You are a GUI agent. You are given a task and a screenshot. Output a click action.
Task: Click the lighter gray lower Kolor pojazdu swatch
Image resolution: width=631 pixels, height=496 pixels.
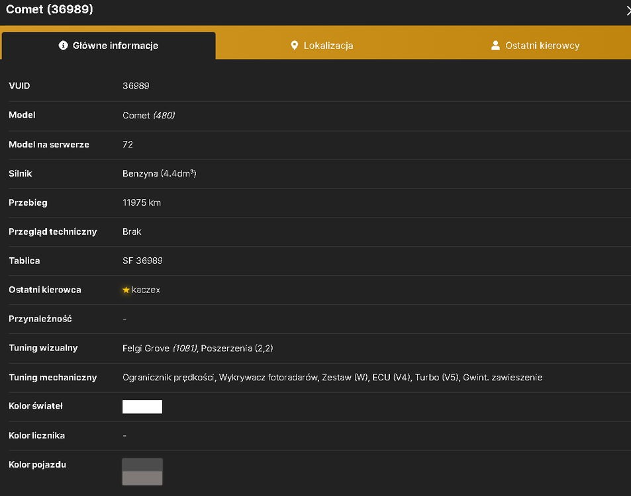142,478
